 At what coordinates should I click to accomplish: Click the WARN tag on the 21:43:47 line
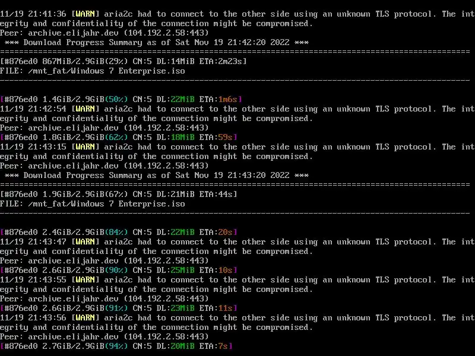85,242
